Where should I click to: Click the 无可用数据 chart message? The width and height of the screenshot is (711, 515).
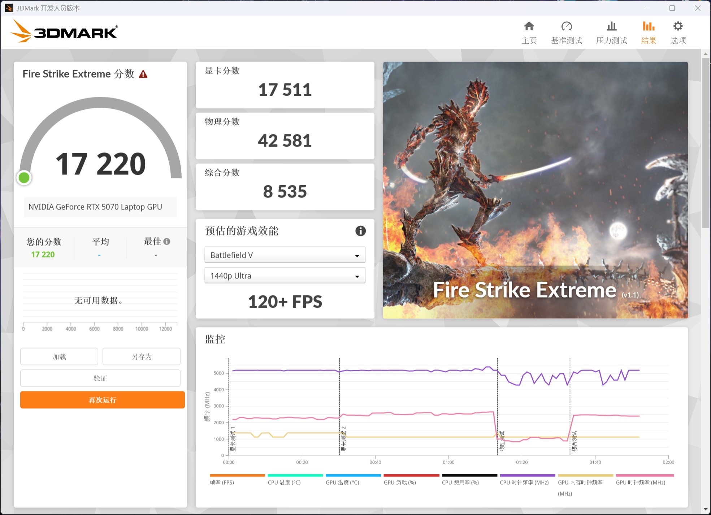98,300
